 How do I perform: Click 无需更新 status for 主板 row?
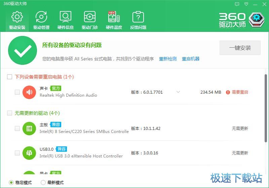(x=240, y=129)
